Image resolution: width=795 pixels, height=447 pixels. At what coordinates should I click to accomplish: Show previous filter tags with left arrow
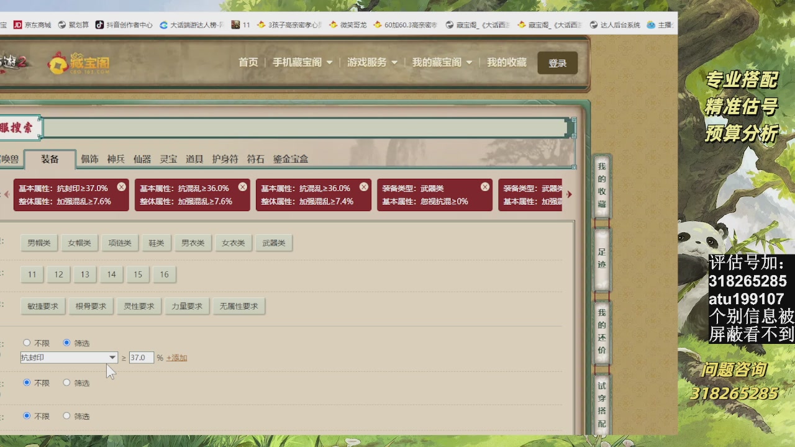(x=7, y=194)
